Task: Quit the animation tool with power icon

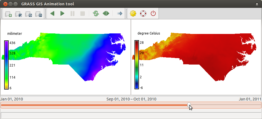Action: (153, 13)
